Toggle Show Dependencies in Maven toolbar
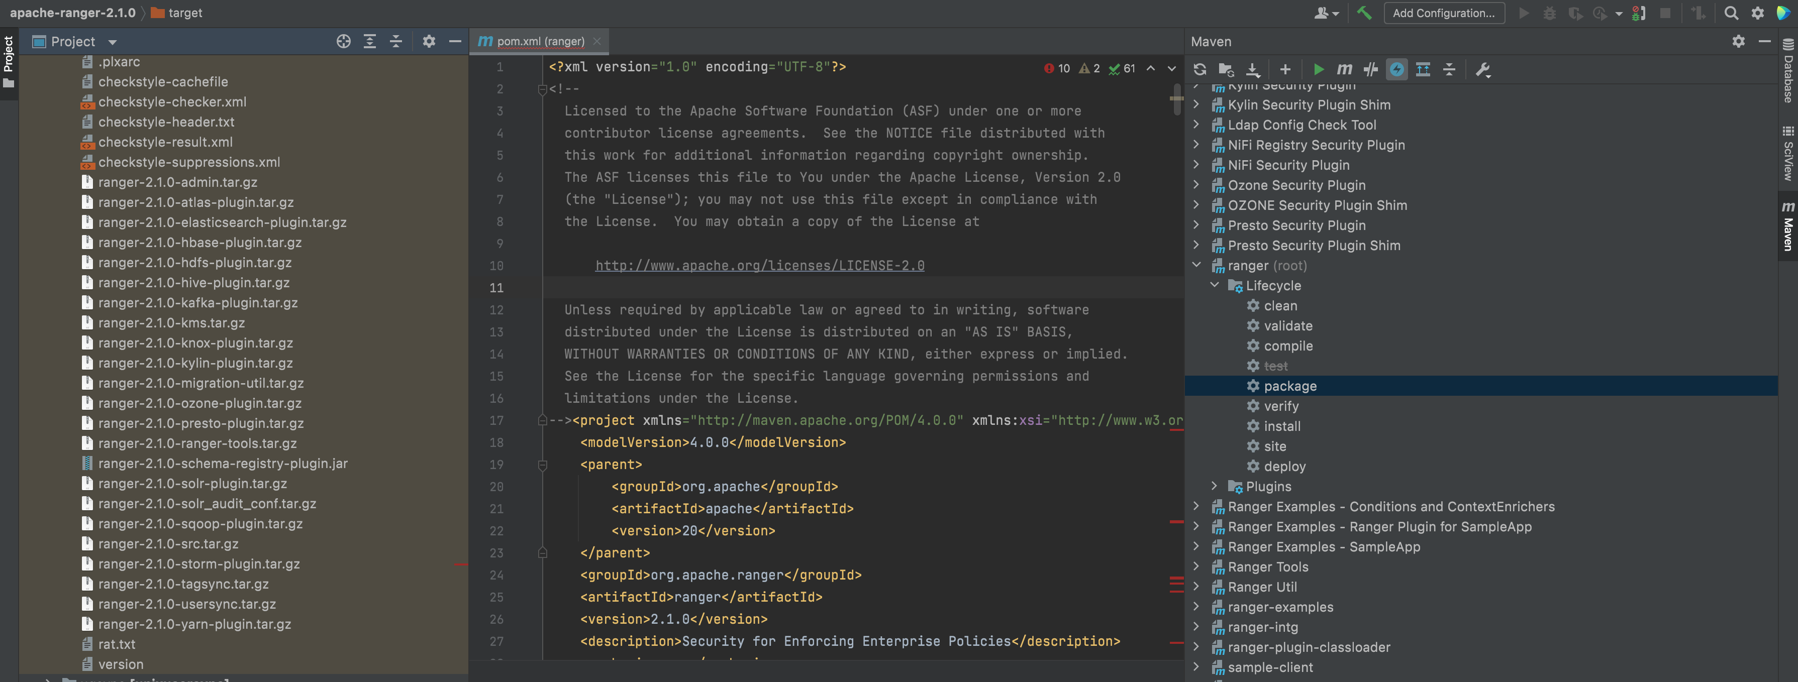 (1423, 69)
